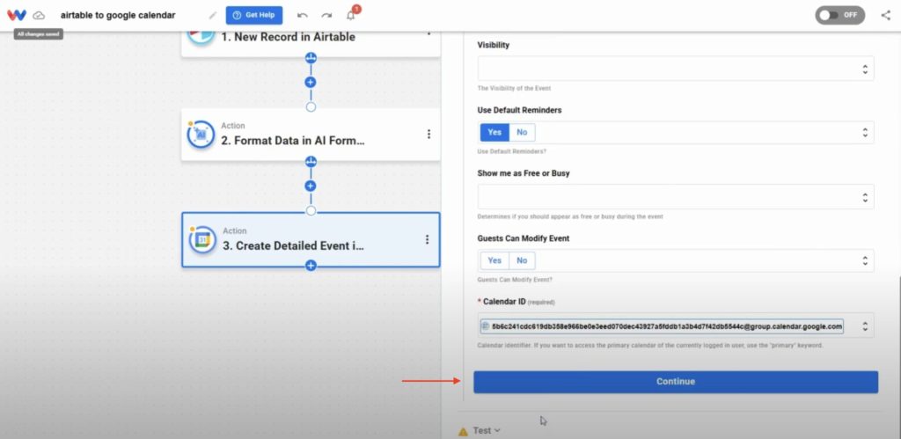Undo the last change

[x=303, y=16]
